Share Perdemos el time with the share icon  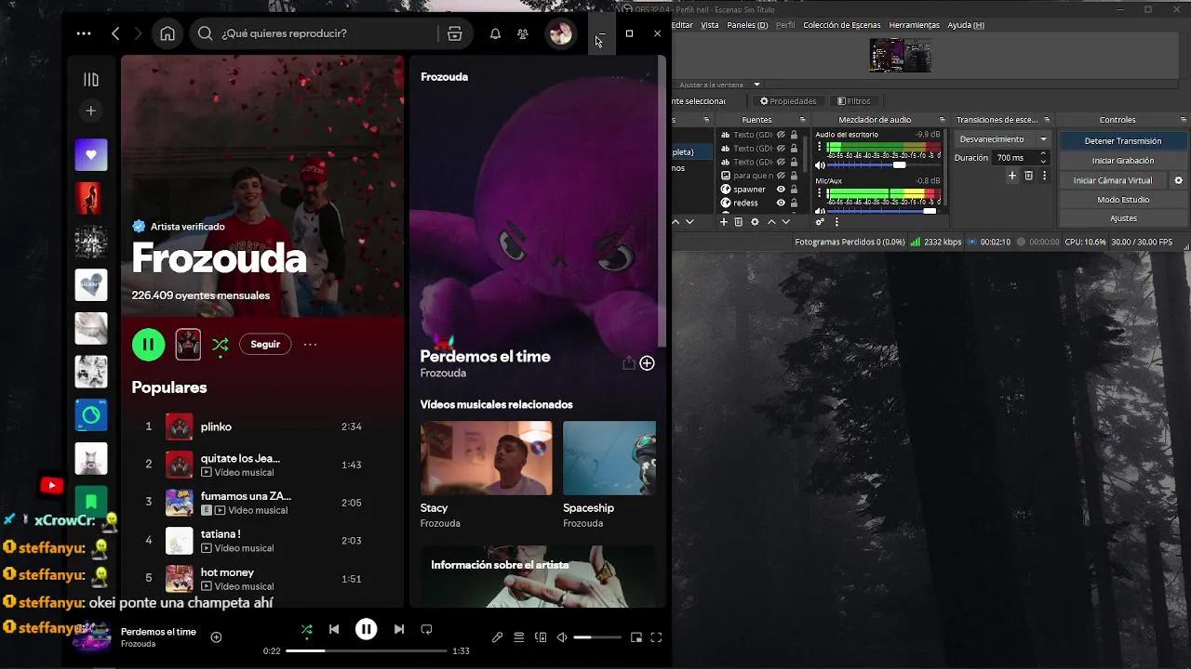[x=628, y=363]
